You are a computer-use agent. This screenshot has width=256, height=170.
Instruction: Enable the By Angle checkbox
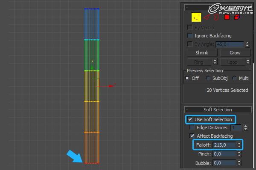tap(190, 44)
